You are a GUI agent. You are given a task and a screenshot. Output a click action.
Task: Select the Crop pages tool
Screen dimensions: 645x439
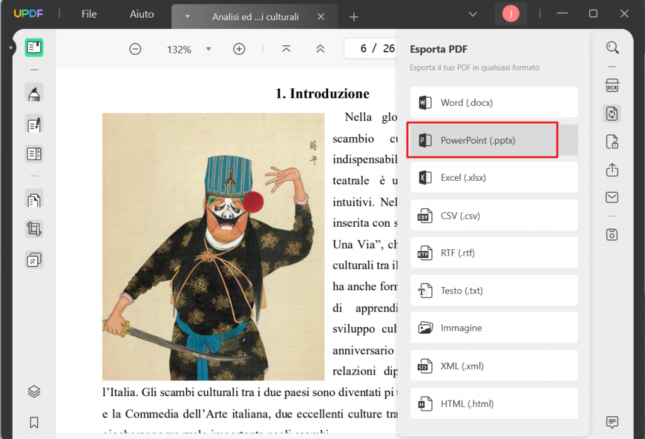34,229
